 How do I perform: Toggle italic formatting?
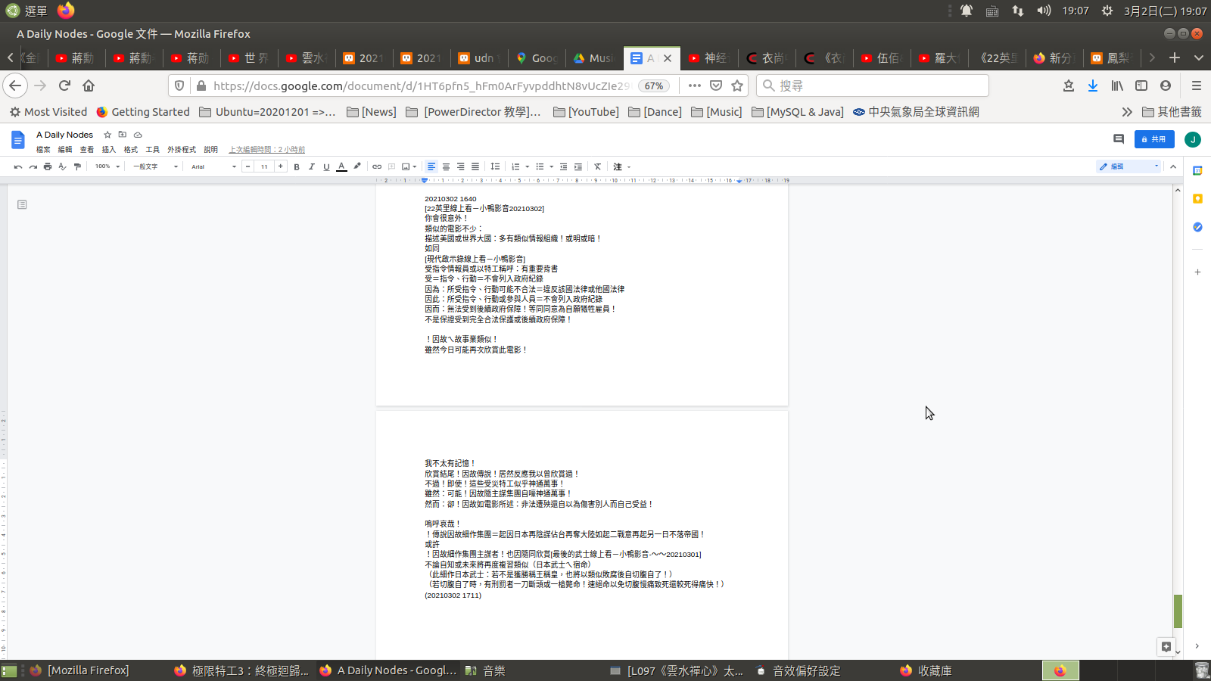point(311,166)
